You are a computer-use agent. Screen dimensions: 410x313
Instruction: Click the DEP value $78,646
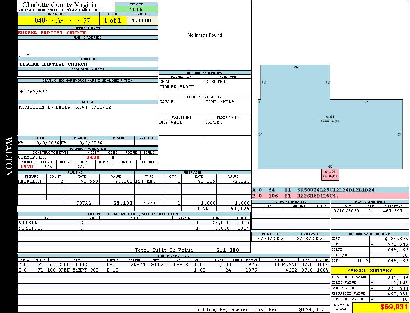(x=398, y=244)
